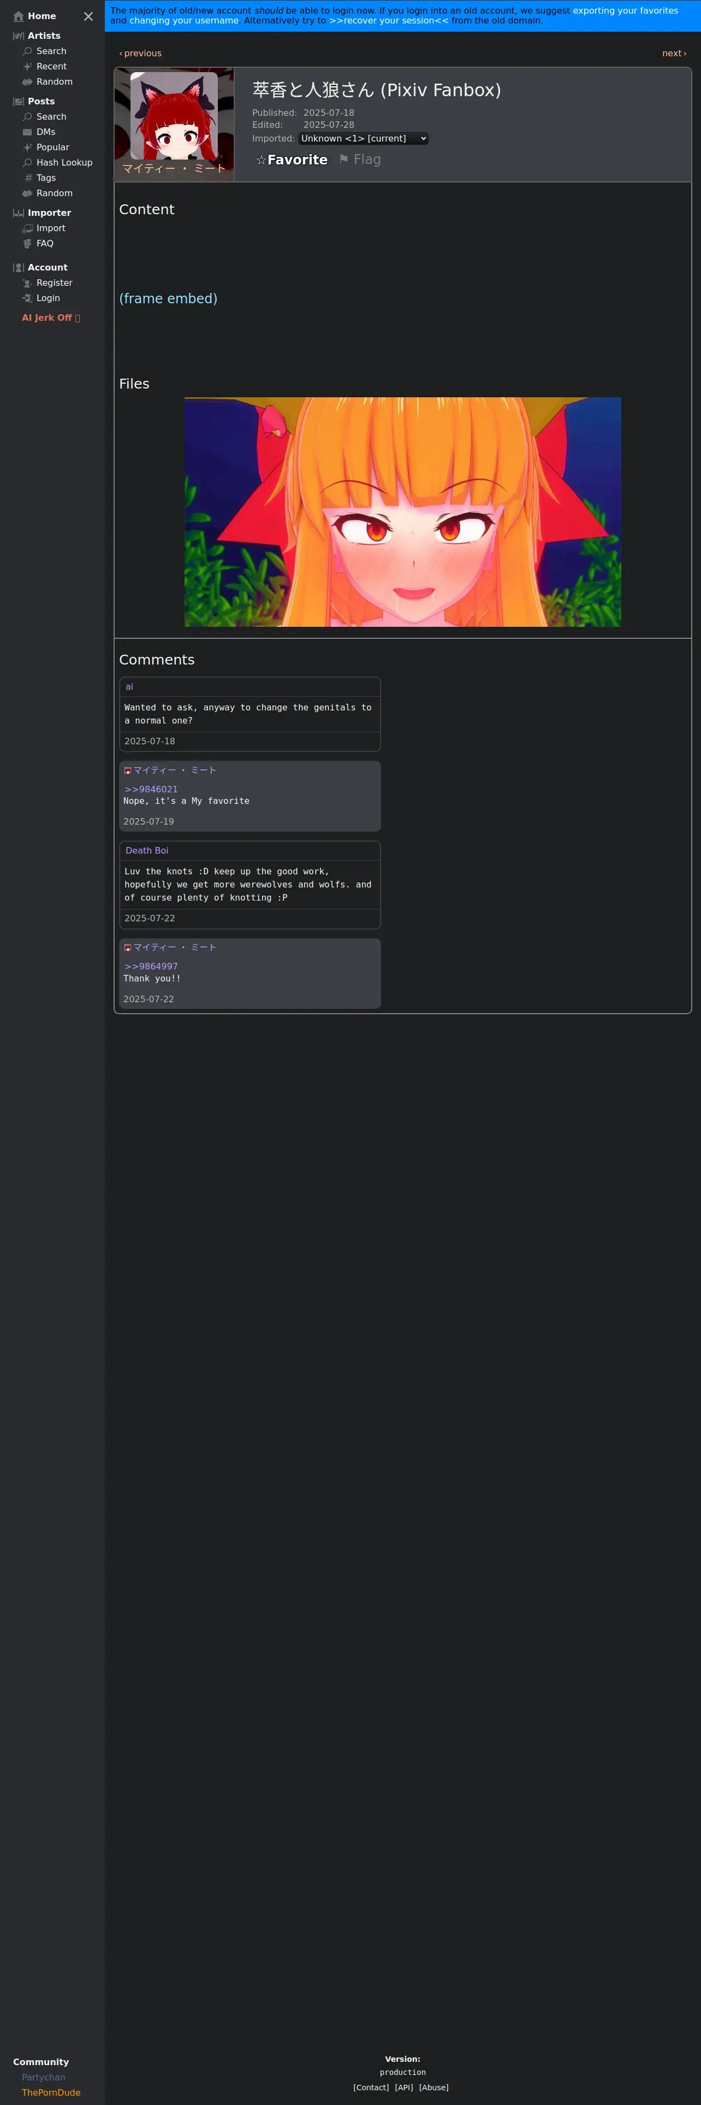Go to next post
Viewport: 701px width, 2105px height.
pos(674,53)
